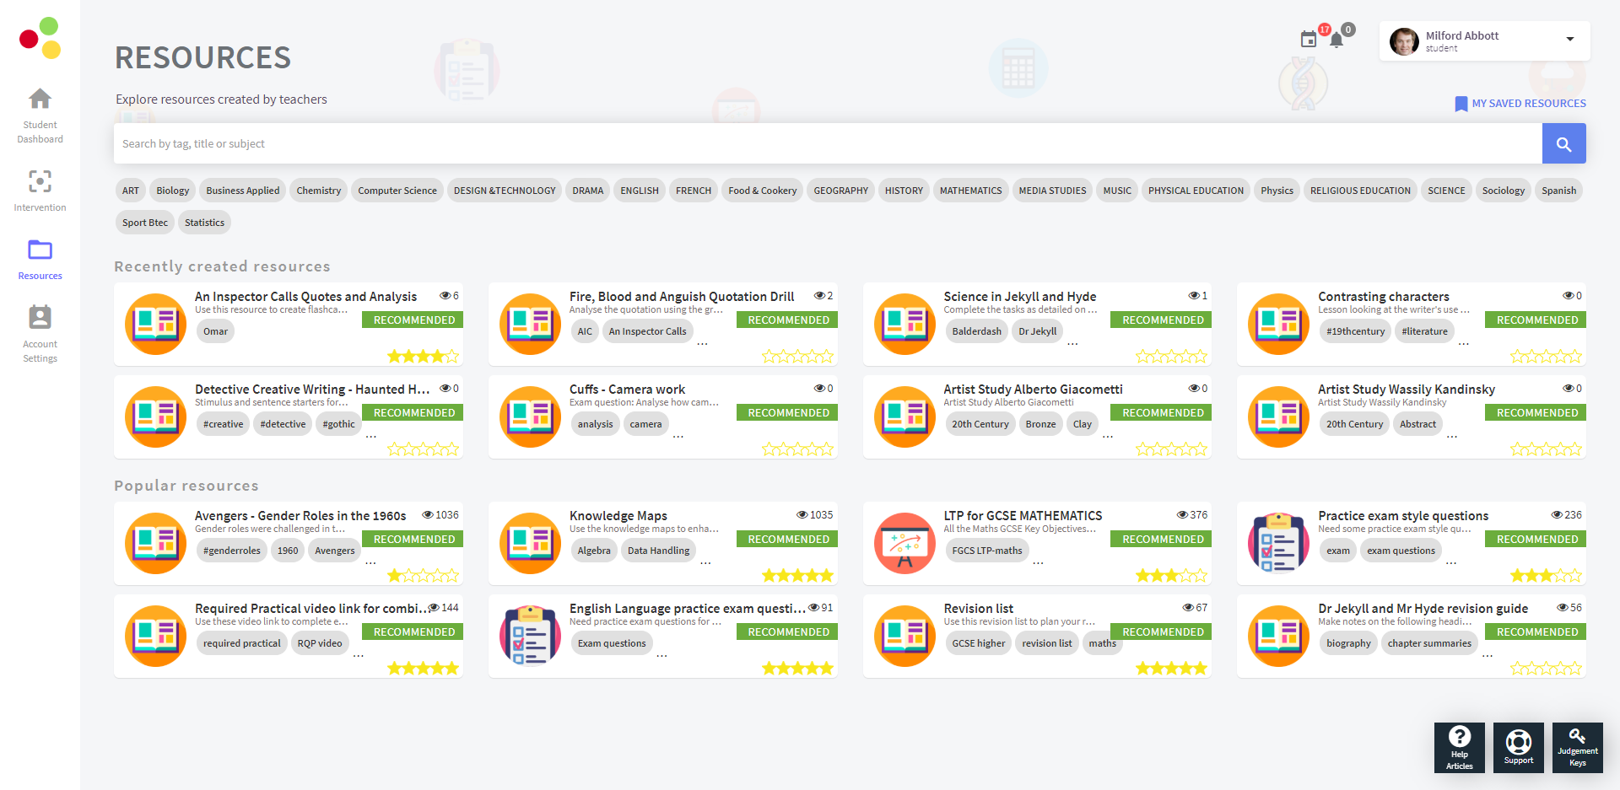The image size is (1620, 790).
Task: Open the calendar icon with 17 badge
Action: pyautogui.click(x=1309, y=39)
